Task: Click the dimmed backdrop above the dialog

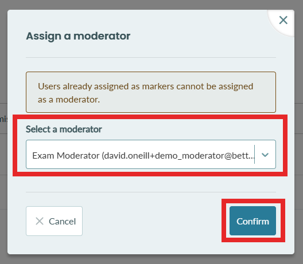Action: 151,5
